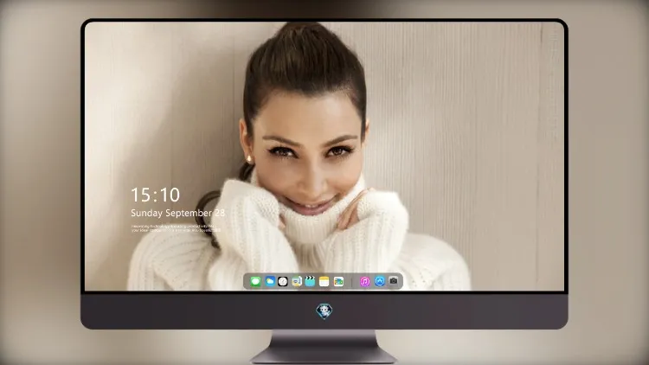
Task: Open the app icon right of Notes
Action: [338, 281]
